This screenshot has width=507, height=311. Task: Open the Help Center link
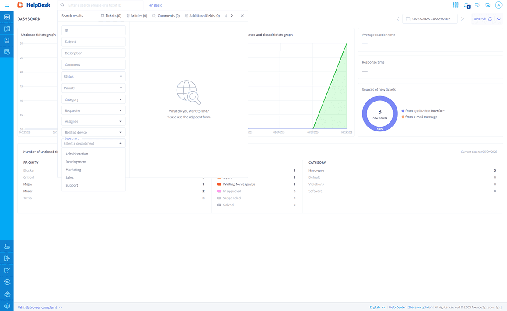coord(397,307)
